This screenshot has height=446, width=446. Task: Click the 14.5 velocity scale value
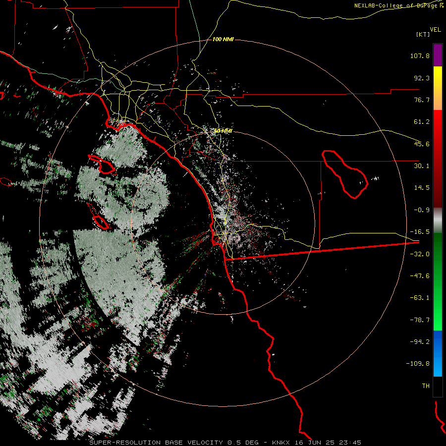(x=422, y=188)
